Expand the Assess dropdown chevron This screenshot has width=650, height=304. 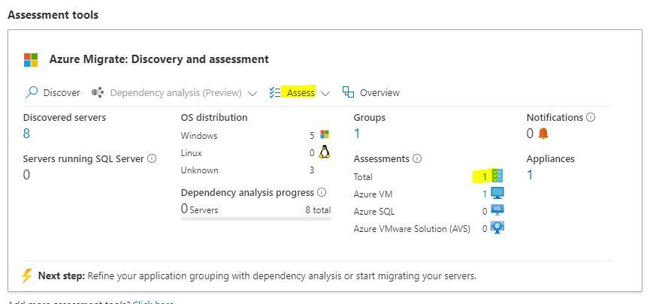pyautogui.click(x=325, y=94)
